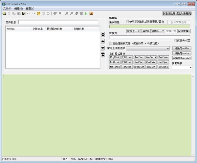Click the save floppy disk icon
This screenshot has width=197, height=163.
24,14
